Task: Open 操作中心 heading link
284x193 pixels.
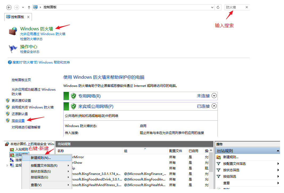Action: click(29, 47)
